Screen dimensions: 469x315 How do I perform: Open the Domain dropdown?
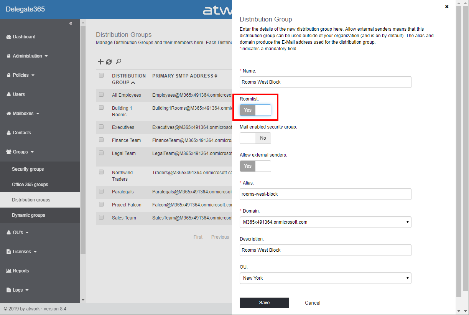click(x=326, y=222)
